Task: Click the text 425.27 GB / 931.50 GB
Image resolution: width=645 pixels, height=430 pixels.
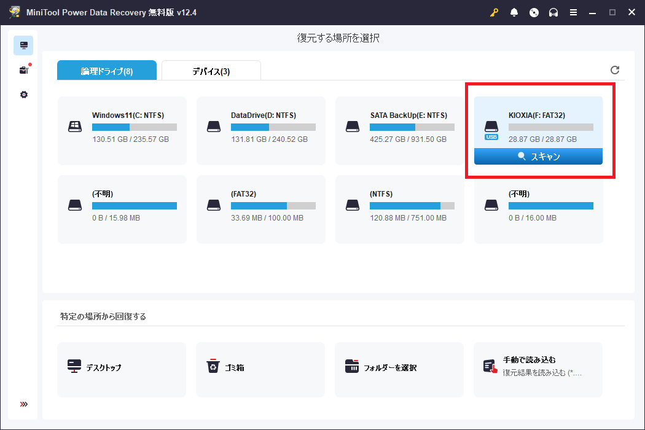Action: click(x=408, y=139)
